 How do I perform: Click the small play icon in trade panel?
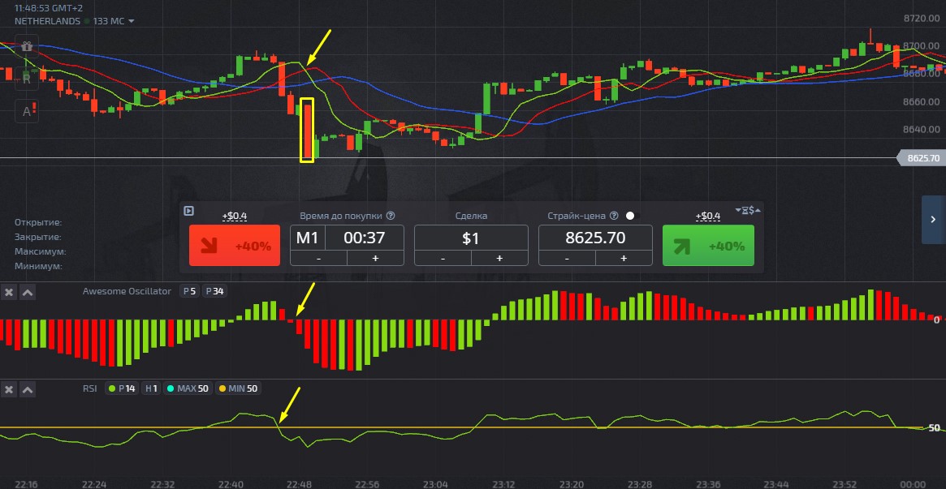click(x=189, y=211)
